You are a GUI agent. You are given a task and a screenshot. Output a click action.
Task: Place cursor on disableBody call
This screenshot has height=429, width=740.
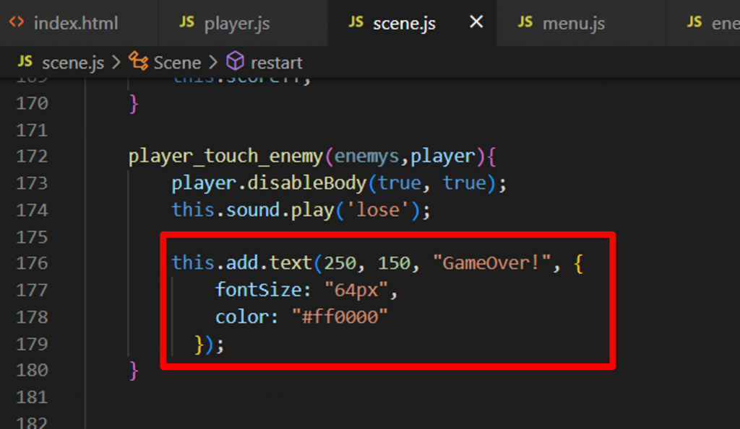[x=307, y=182]
